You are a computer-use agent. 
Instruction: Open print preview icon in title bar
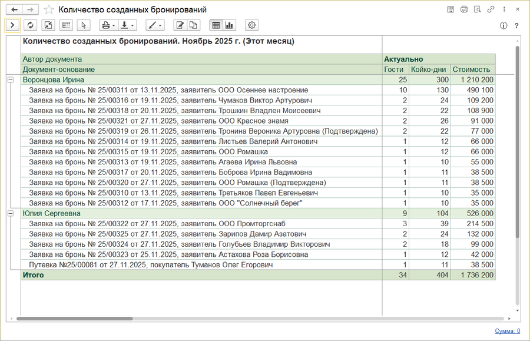(464, 10)
